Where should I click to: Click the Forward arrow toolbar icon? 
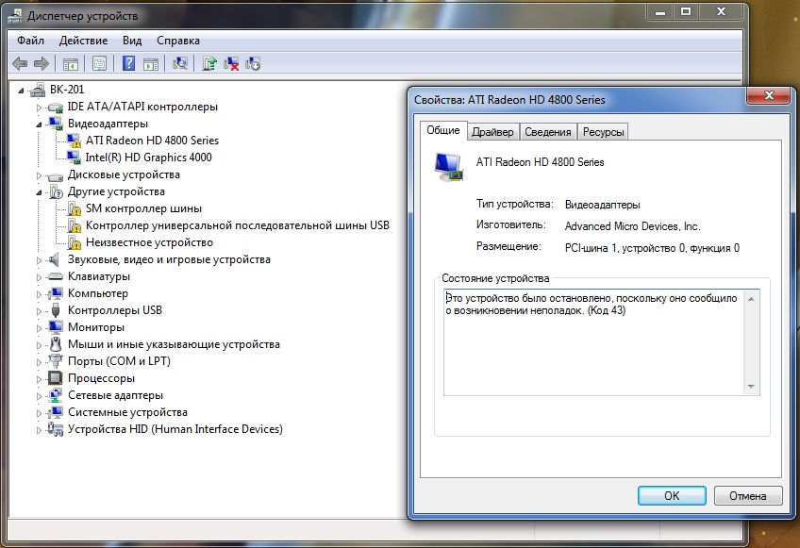41,64
